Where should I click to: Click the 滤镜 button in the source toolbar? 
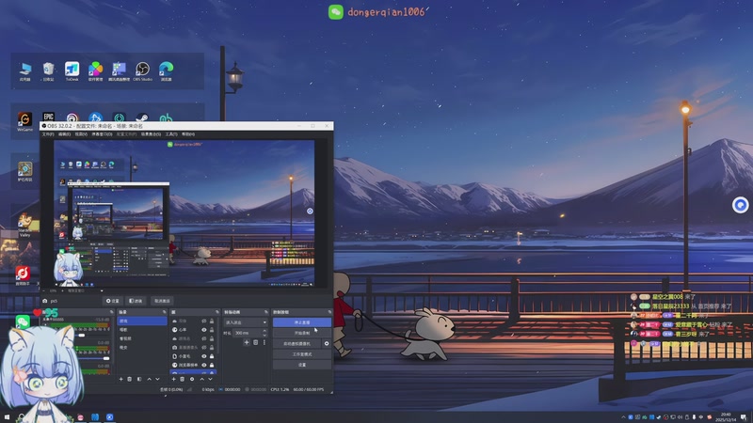click(136, 301)
